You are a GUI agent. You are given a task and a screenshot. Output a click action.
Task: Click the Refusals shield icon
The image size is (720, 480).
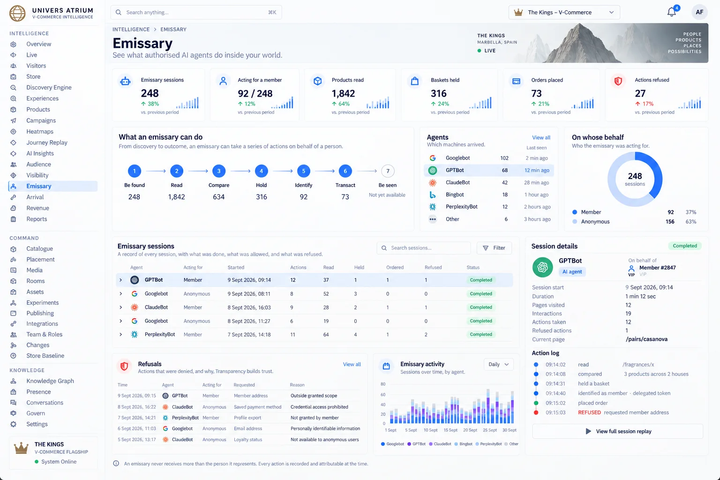click(x=124, y=367)
